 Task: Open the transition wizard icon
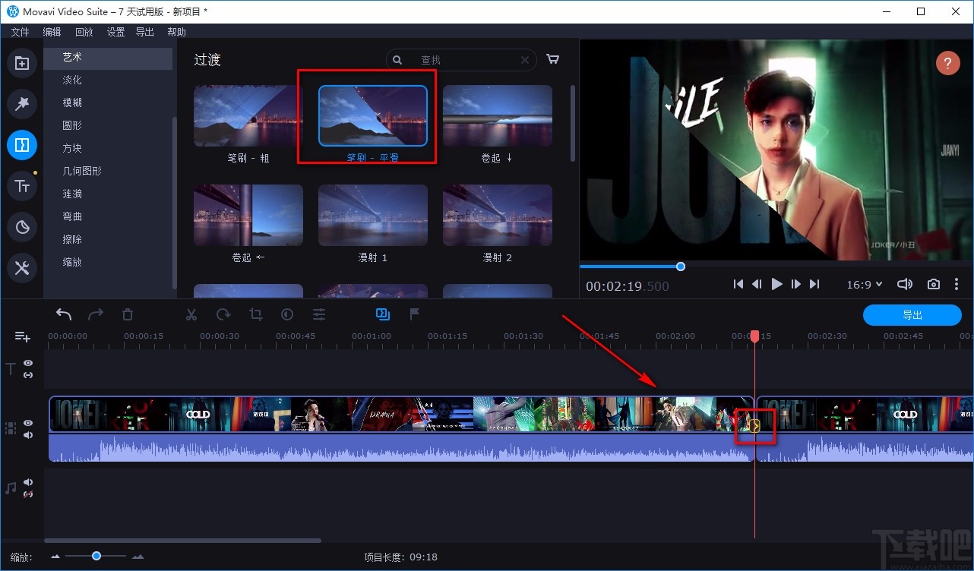point(383,314)
